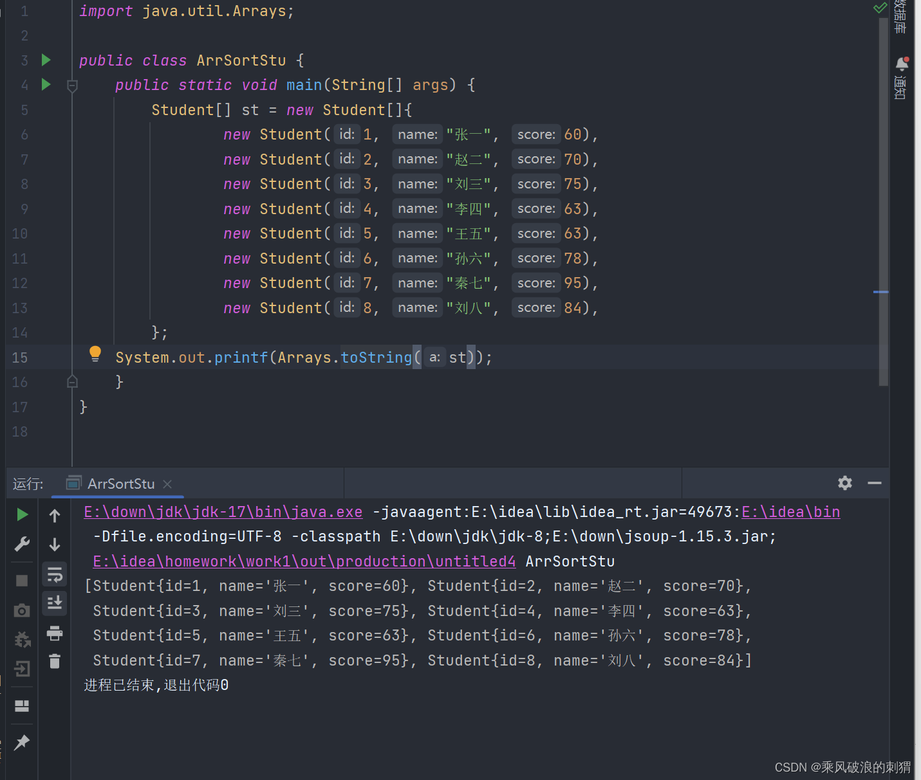Pin the ArrSortStu run tab
The image size is (921, 780).
point(21,743)
